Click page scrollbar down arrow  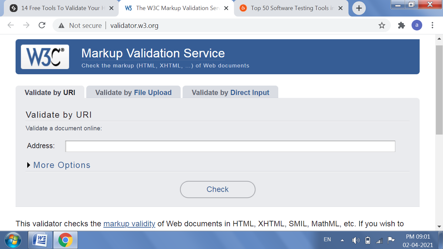click(439, 227)
